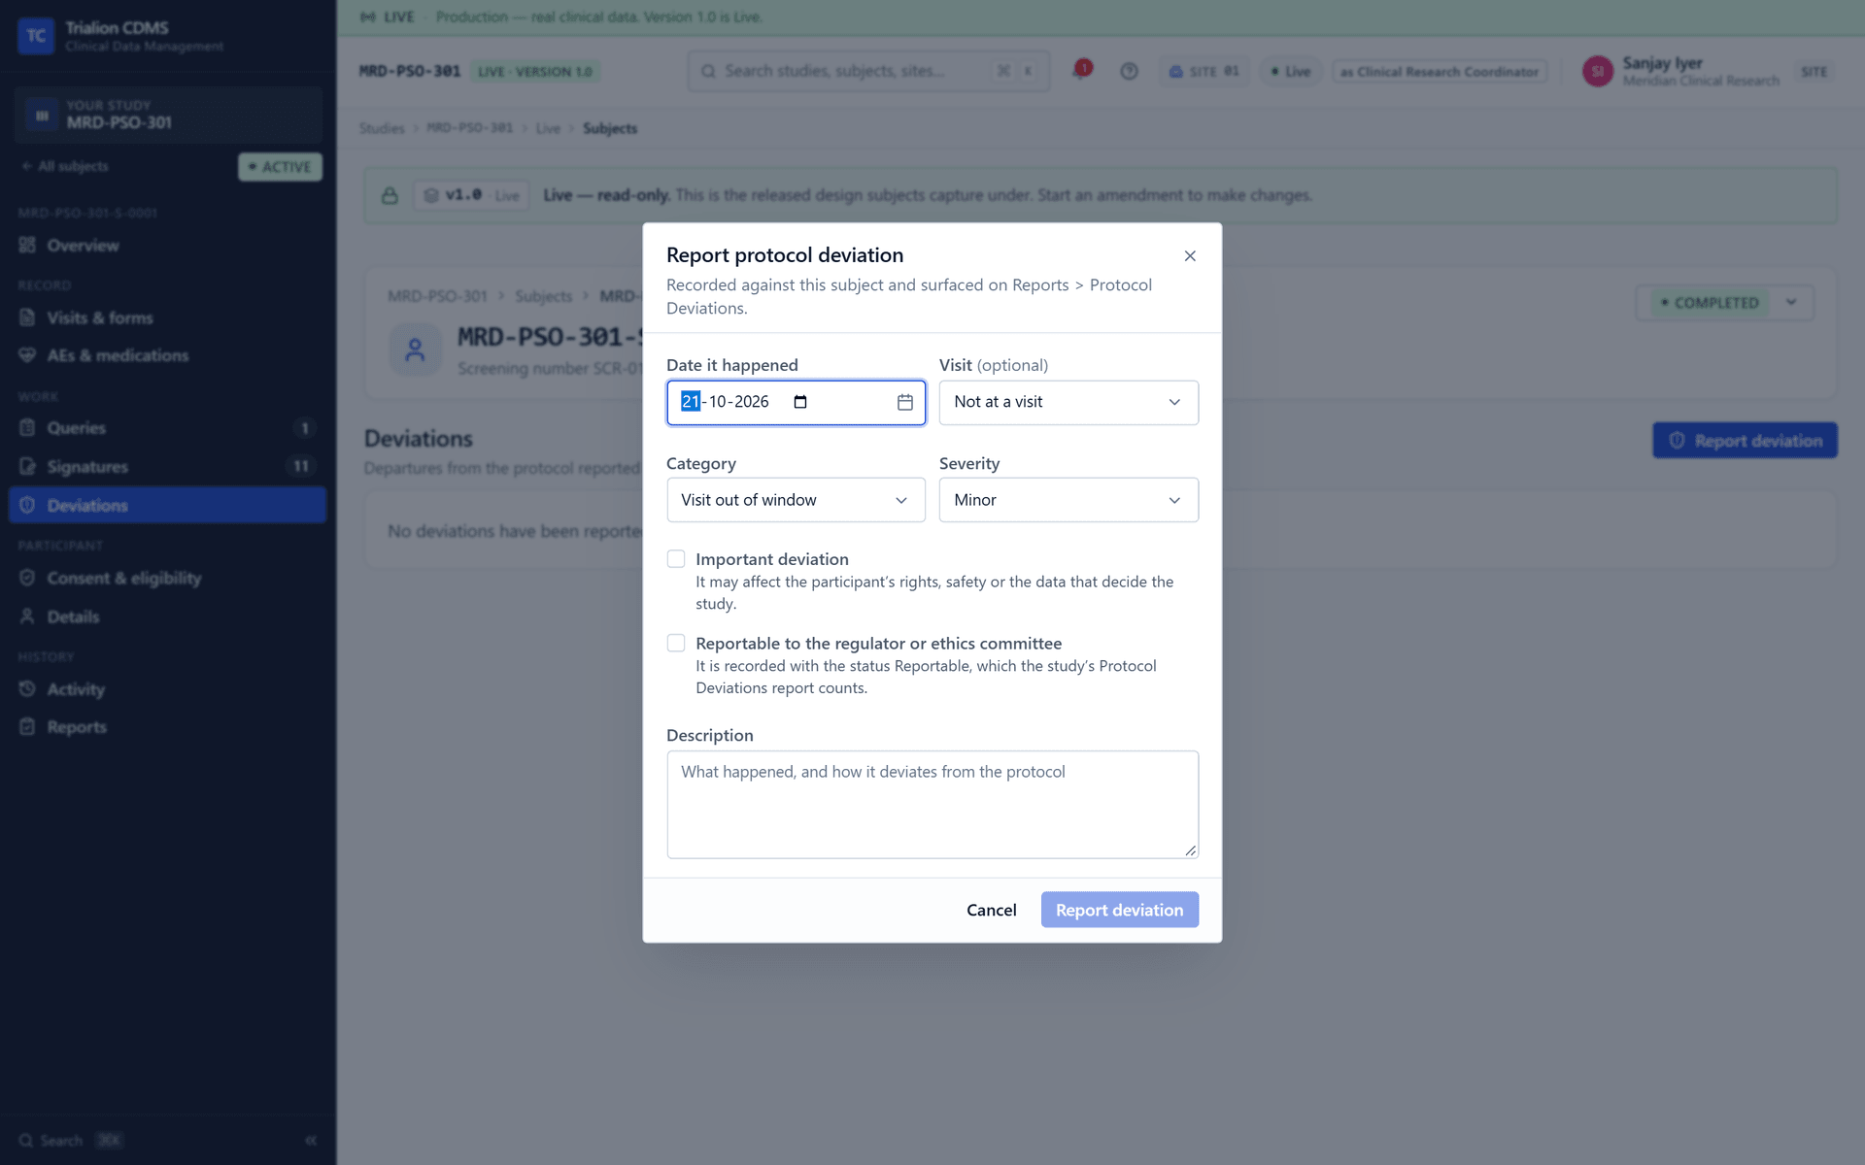This screenshot has width=1865, height=1165.
Task: Close the Report protocol deviation dialog
Action: tap(1190, 256)
